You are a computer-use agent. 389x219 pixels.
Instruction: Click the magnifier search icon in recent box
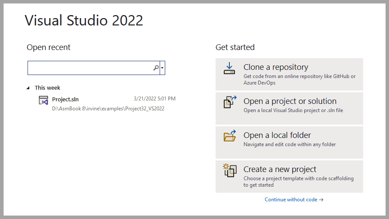(156, 68)
